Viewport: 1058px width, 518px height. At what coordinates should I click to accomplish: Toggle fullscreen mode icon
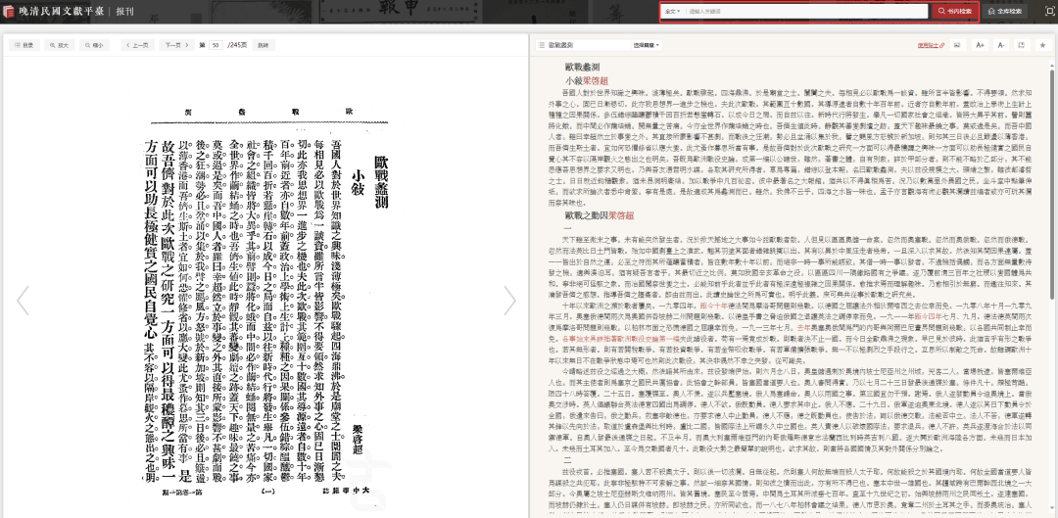1021,45
